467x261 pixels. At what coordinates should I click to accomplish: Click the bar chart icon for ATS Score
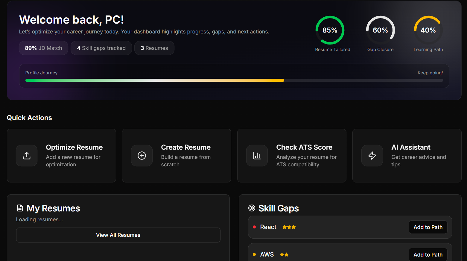[x=257, y=156]
